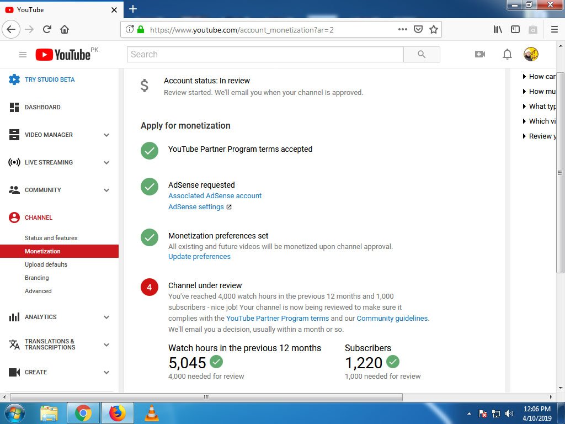Open Status and features page
The image size is (565, 424).
51,238
